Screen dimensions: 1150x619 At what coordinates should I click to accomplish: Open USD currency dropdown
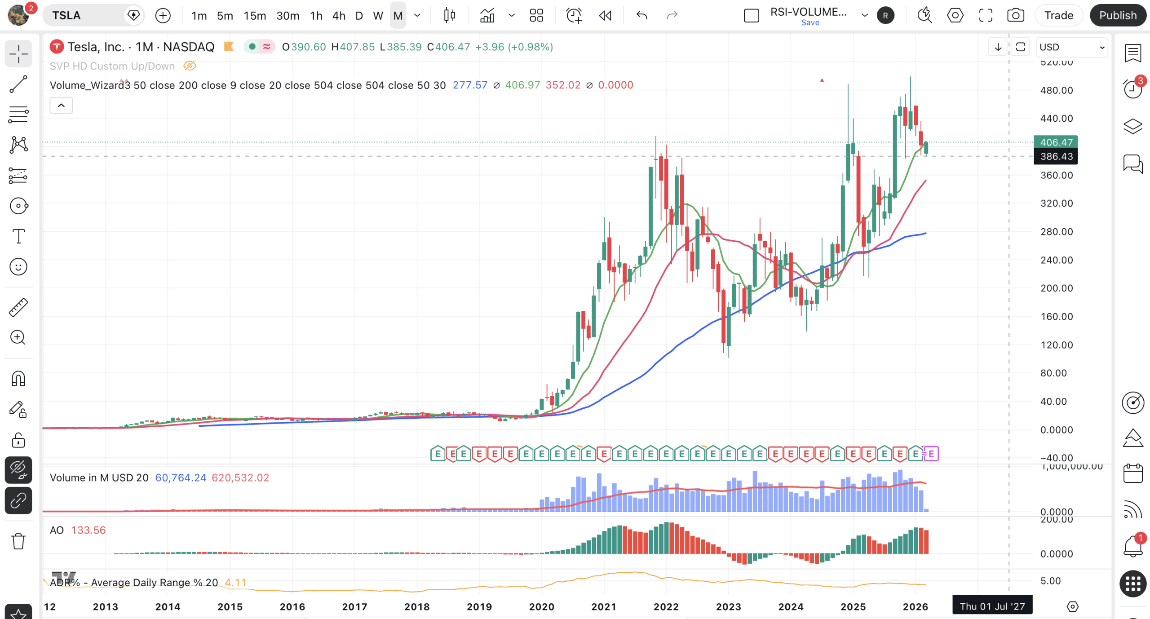click(x=1071, y=47)
